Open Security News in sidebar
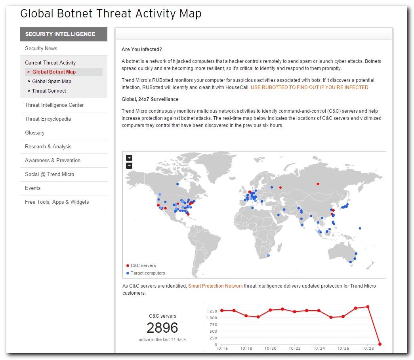The width and height of the screenshot is (414, 360). pyautogui.click(x=41, y=48)
